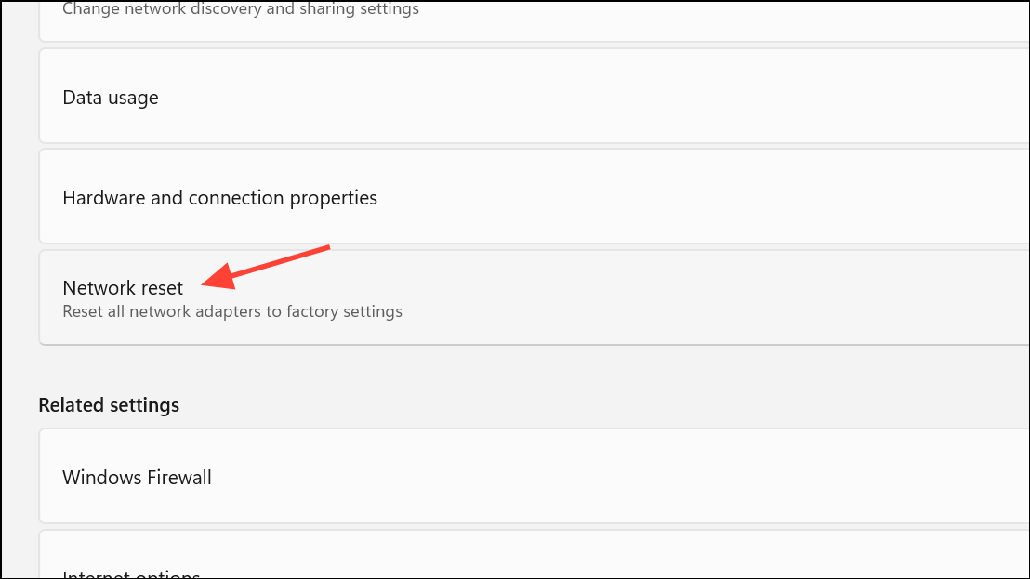Click the Related settings heading
The width and height of the screenshot is (1030, 579).
point(109,404)
